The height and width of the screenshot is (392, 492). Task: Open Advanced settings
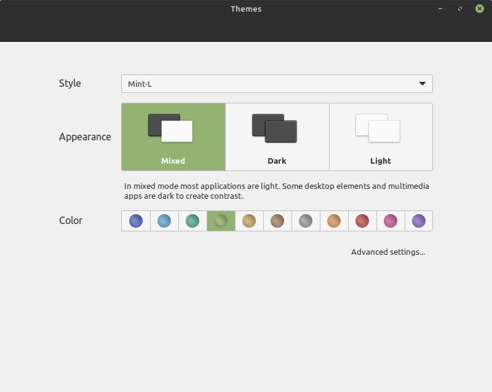click(388, 252)
